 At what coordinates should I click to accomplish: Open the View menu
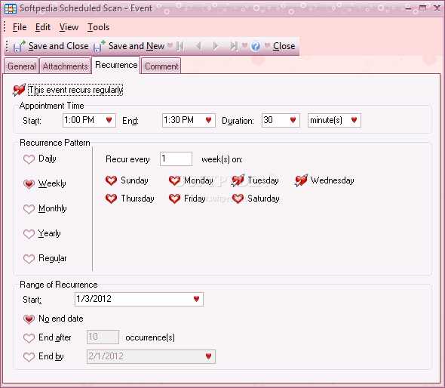pyautogui.click(x=69, y=27)
